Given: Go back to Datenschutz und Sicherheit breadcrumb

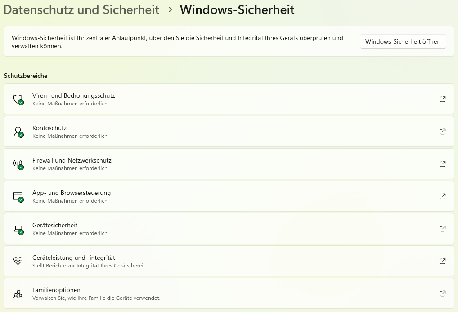Looking at the screenshot, I should tap(81, 9).
